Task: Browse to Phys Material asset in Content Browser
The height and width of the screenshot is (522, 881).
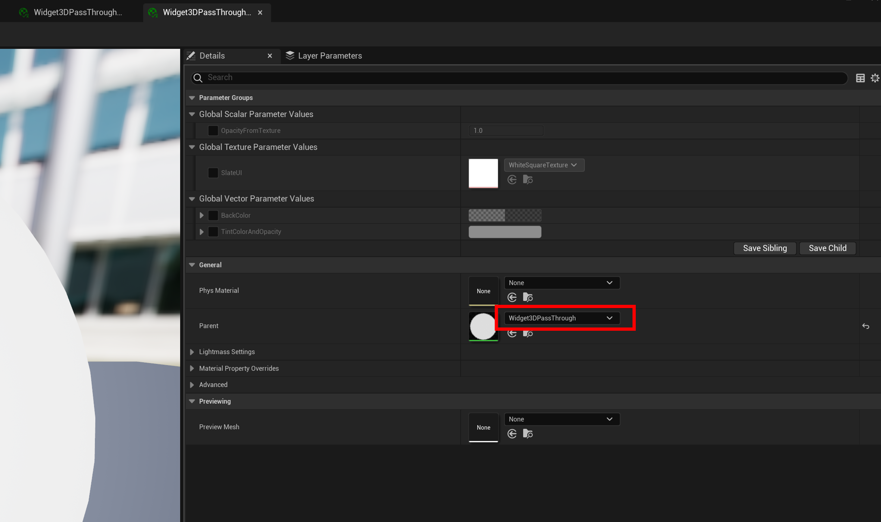Action: (x=528, y=298)
